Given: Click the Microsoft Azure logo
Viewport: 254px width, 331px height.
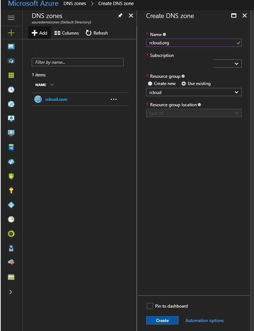Looking at the screenshot, I should pyautogui.click(x=33, y=3).
